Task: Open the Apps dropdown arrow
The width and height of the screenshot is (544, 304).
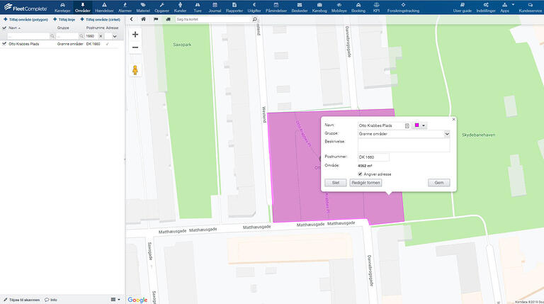Action: click(x=513, y=5)
